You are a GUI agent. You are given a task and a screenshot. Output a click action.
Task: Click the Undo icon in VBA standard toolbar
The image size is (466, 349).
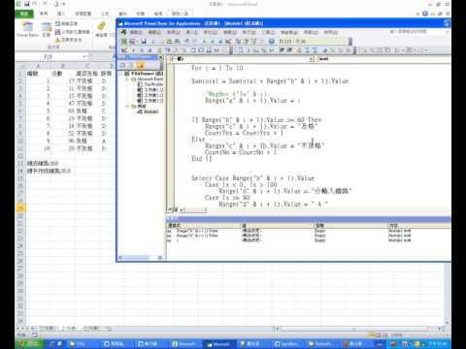[187, 41]
